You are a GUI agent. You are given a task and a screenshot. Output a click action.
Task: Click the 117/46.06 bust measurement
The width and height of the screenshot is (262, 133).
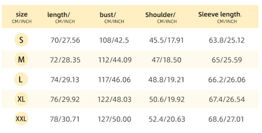(x=115, y=80)
